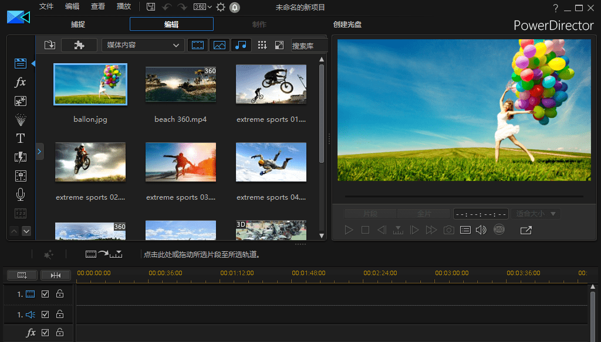The image size is (601, 342).
Task: Open the Voice-Over Recording Room microphone icon
Action: tap(21, 194)
